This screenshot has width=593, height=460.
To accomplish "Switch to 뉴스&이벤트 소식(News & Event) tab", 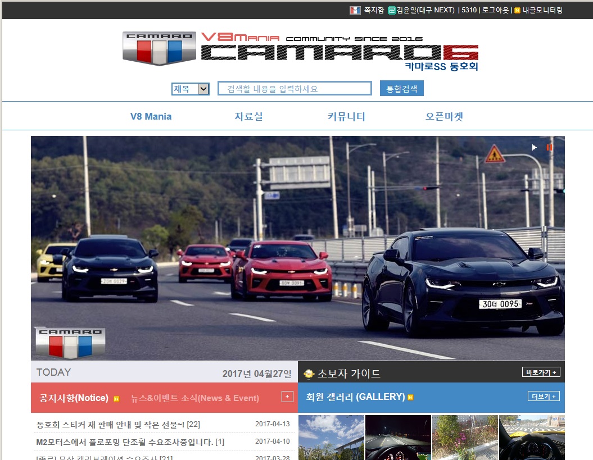I will (x=195, y=398).
